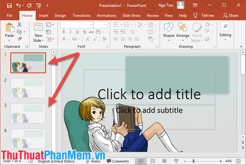
Task: Open the font size dropdown
Action: 105,25
